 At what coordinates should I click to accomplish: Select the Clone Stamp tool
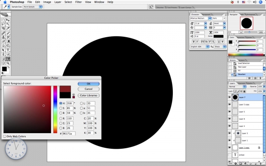3,37
